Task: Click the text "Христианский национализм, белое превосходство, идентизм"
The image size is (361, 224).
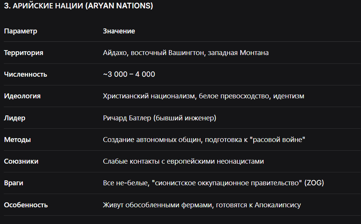Action: click(x=203, y=96)
